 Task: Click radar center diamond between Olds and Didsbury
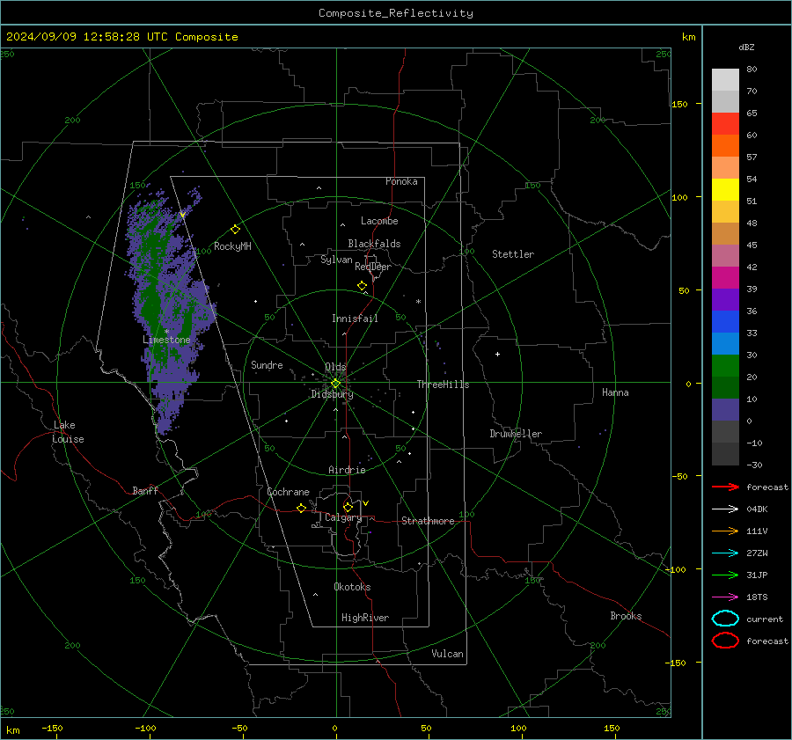[x=335, y=383]
